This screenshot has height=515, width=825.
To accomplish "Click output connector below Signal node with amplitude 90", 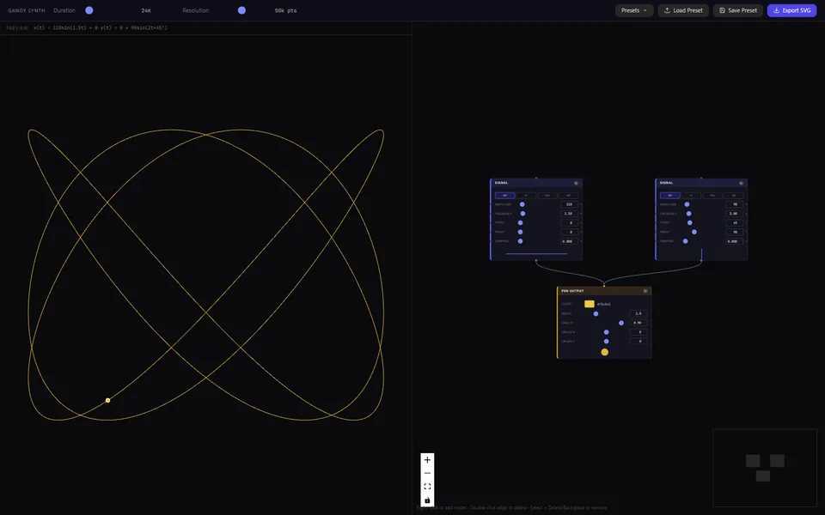I will coord(701,261).
